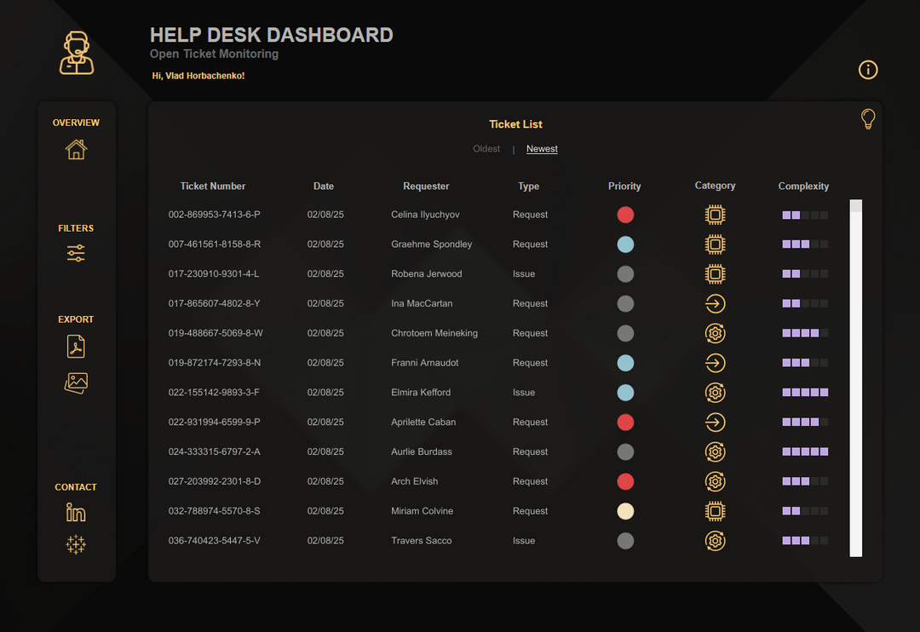Export dashboard as PDF
This screenshot has height=632, width=920.
[76, 347]
